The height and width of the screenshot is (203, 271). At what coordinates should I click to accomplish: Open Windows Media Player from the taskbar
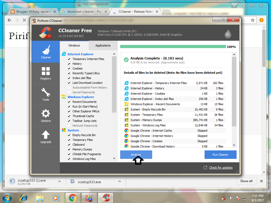(56, 198)
